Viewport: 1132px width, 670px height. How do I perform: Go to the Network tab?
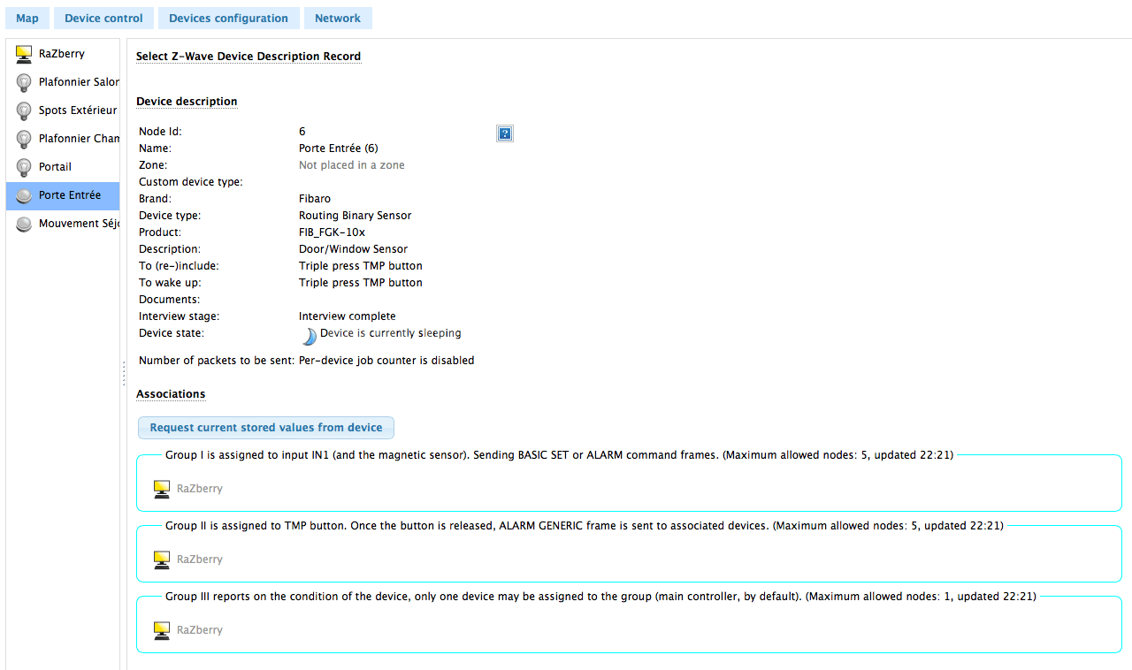tap(338, 18)
